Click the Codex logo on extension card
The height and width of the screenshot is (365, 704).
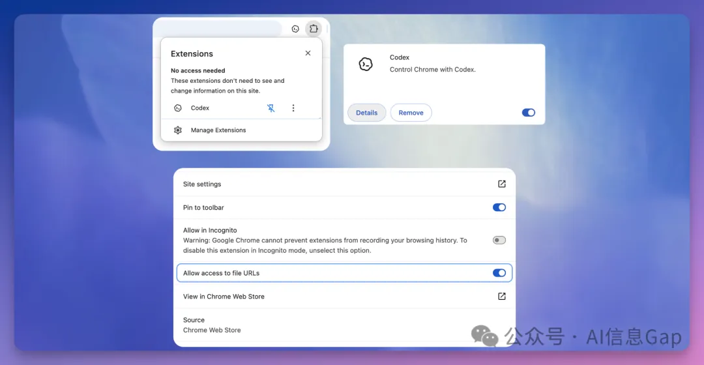point(366,64)
